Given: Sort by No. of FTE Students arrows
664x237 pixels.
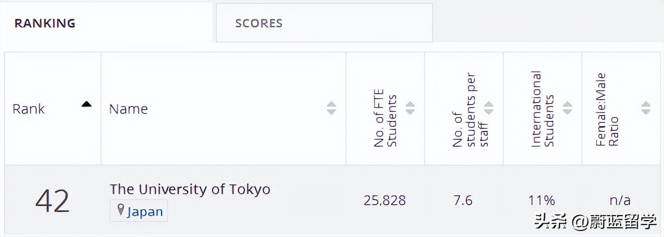Looking at the screenshot, I should point(410,108).
